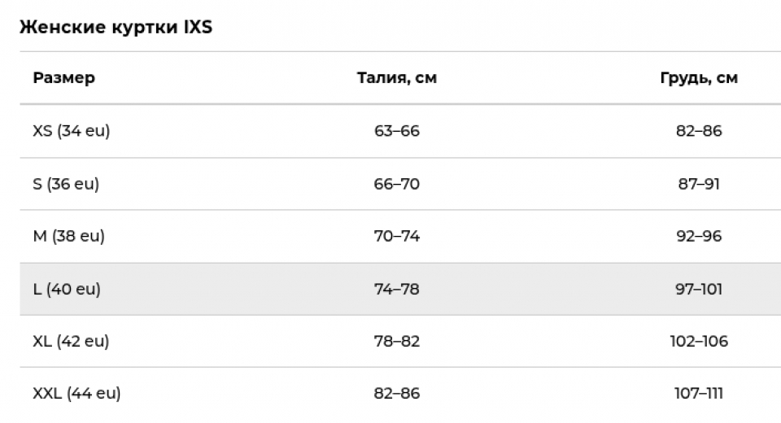
Task: Click waist value 74–78 cell
Action: tap(397, 289)
